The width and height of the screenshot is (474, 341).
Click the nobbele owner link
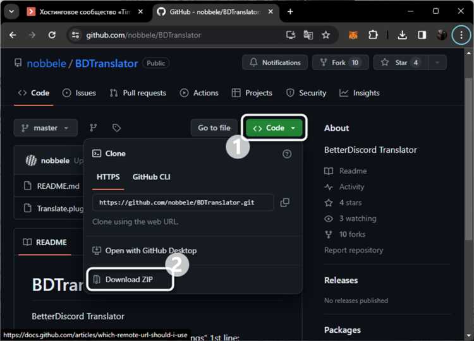coord(46,63)
